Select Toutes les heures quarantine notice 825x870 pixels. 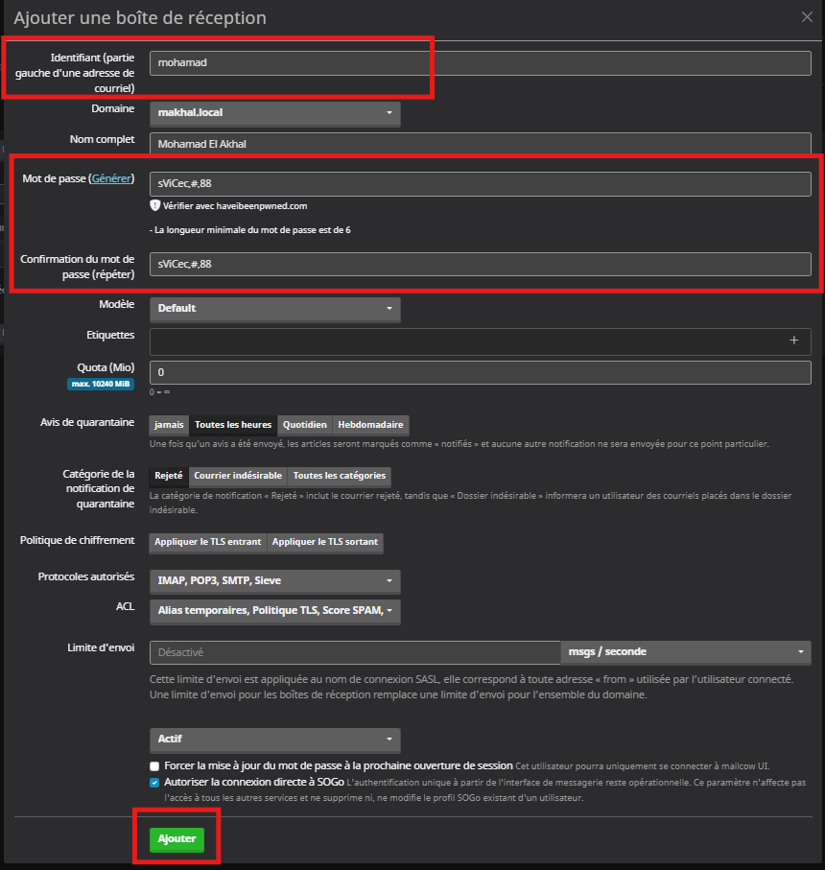coord(233,425)
